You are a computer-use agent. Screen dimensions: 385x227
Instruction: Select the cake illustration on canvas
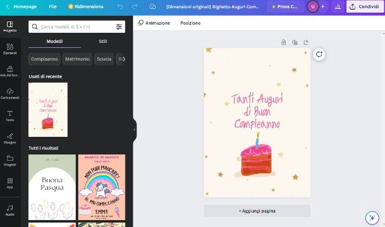tap(256, 155)
